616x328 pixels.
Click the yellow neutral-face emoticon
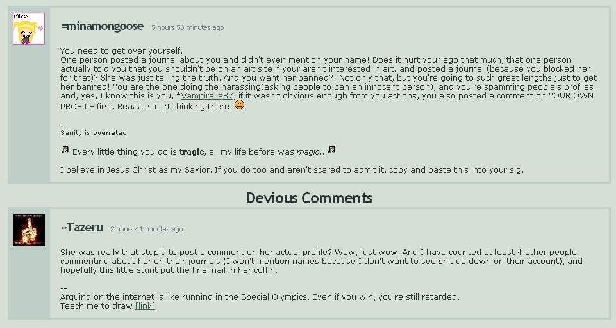(x=239, y=105)
